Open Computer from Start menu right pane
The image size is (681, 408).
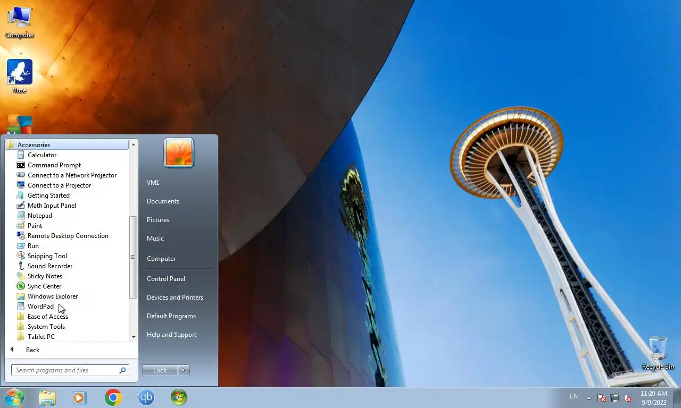pyautogui.click(x=161, y=259)
